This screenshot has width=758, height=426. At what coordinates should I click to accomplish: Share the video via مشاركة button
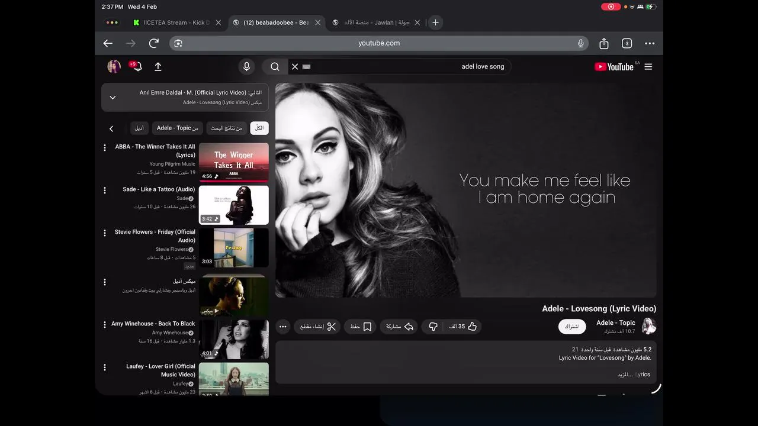point(400,327)
